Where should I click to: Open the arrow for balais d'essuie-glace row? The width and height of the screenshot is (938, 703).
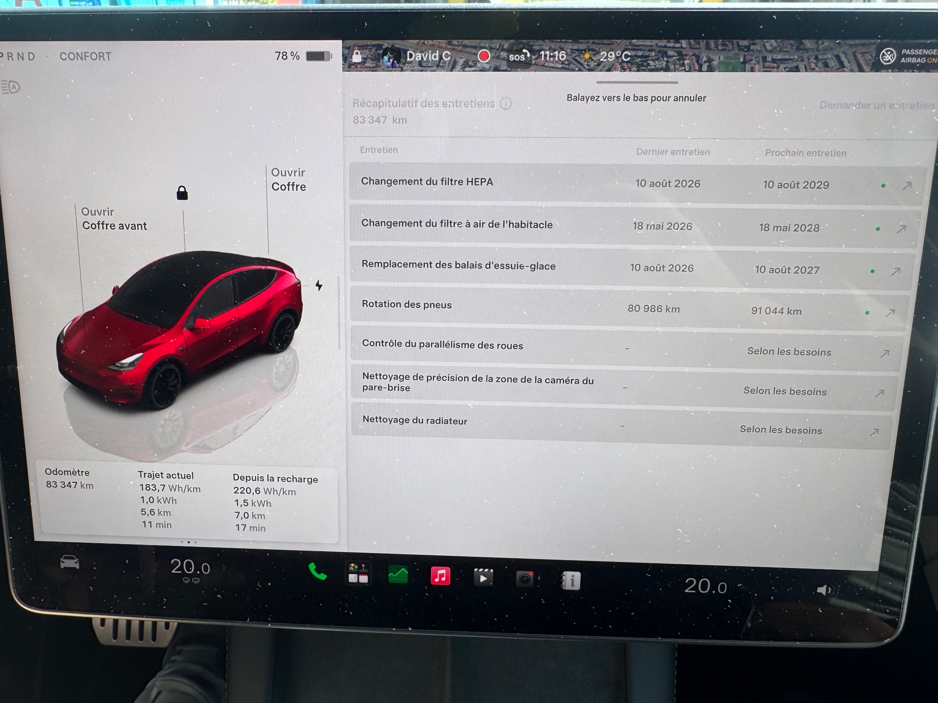point(895,271)
